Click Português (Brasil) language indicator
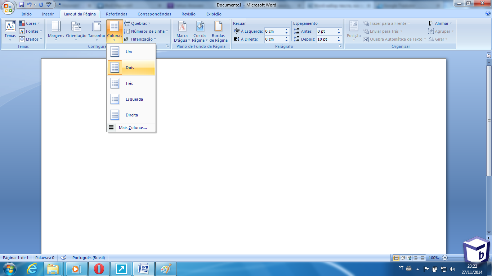Image resolution: width=492 pixels, height=276 pixels. tap(89, 258)
